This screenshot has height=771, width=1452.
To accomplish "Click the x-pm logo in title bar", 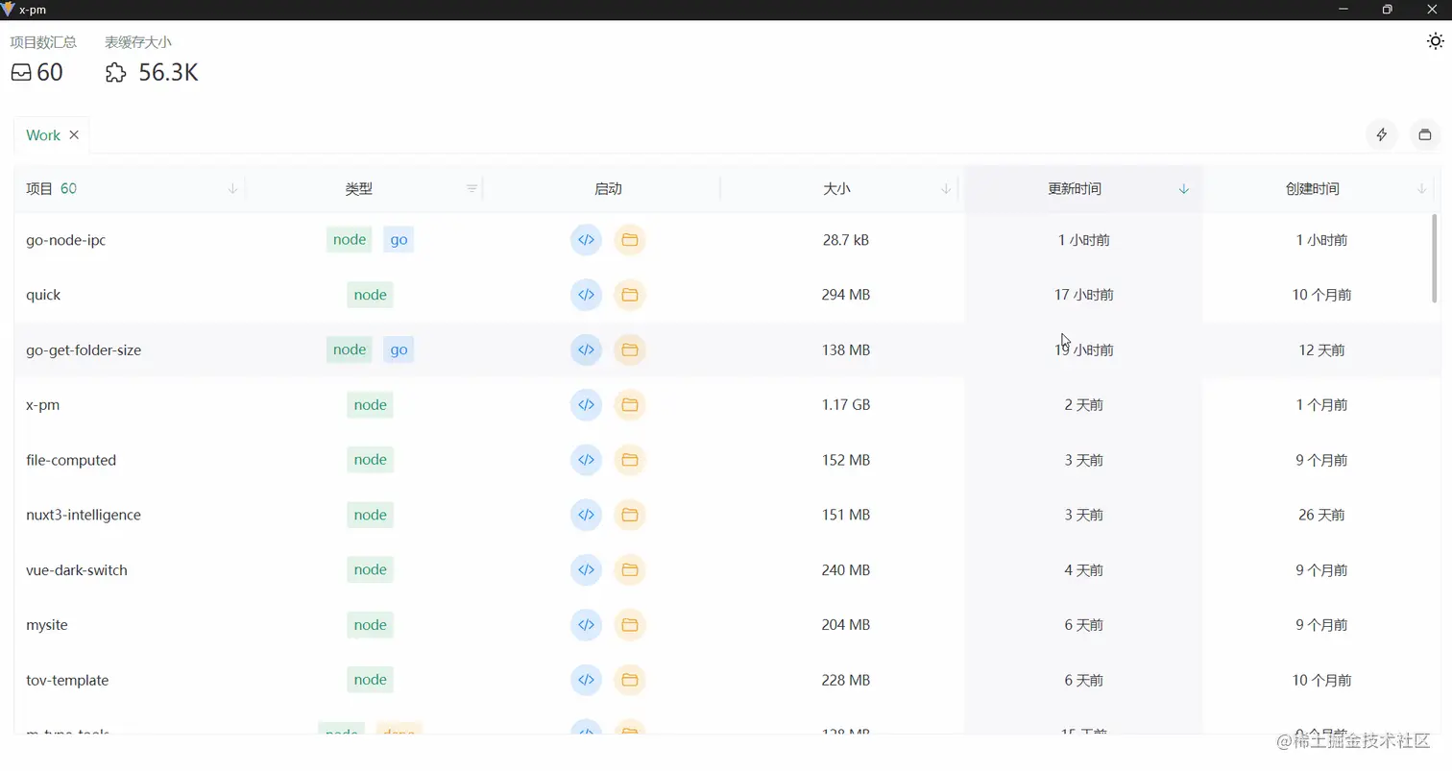I will coord(8,9).
